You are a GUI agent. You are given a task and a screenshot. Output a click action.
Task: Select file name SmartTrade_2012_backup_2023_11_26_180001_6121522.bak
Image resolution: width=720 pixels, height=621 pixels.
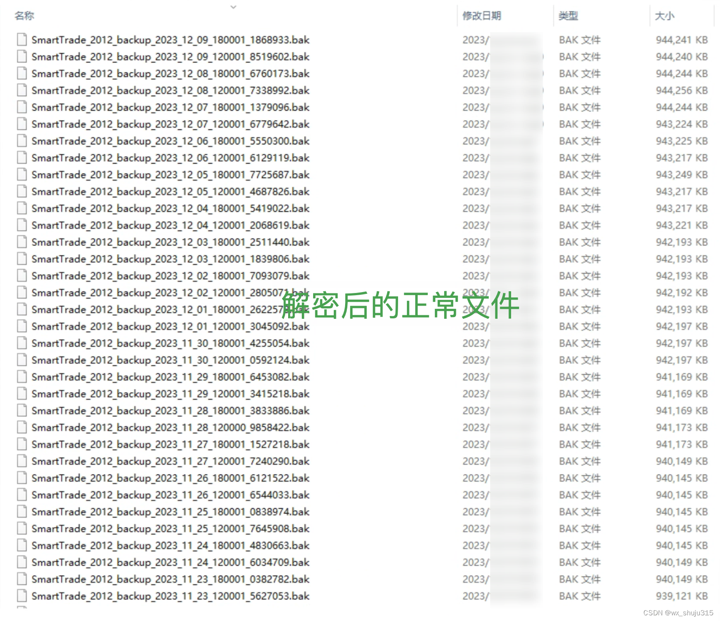170,478
